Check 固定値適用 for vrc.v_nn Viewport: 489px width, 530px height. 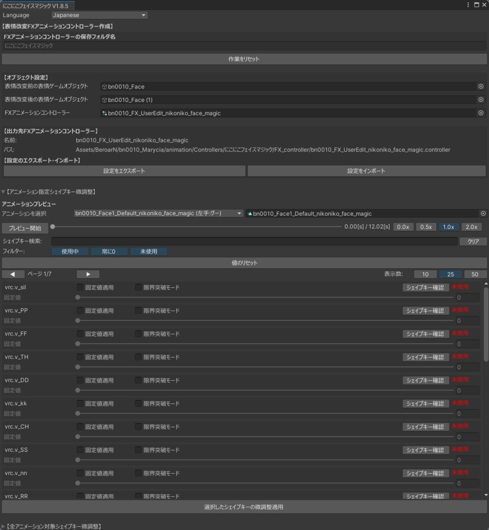pos(80,473)
